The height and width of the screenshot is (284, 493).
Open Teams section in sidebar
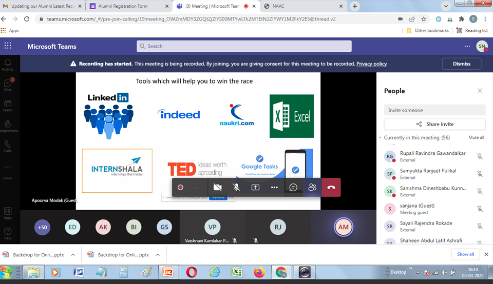pos(8,106)
